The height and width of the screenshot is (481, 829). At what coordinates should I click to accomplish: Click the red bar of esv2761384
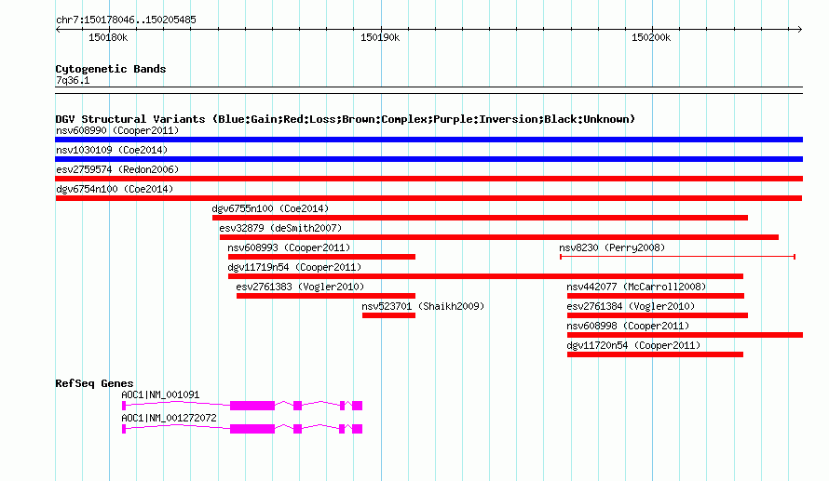(658, 315)
